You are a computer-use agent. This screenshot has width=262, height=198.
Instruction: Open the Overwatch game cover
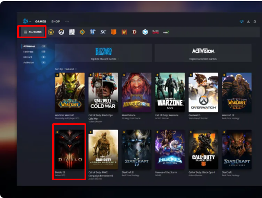pyautogui.click(x=204, y=92)
